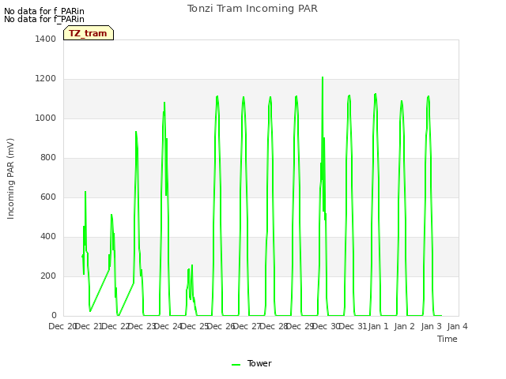Click the Dec 20 x-axis date
The width and height of the screenshot is (506, 379).
62,326
